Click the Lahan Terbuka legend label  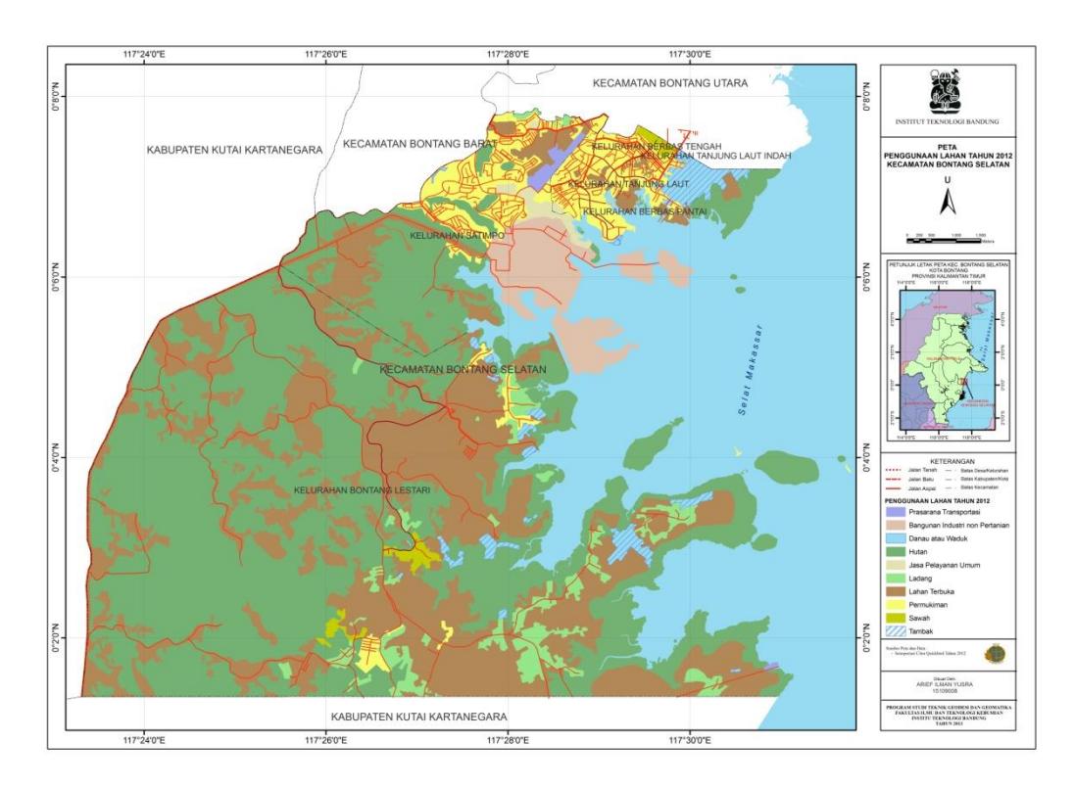(931, 591)
